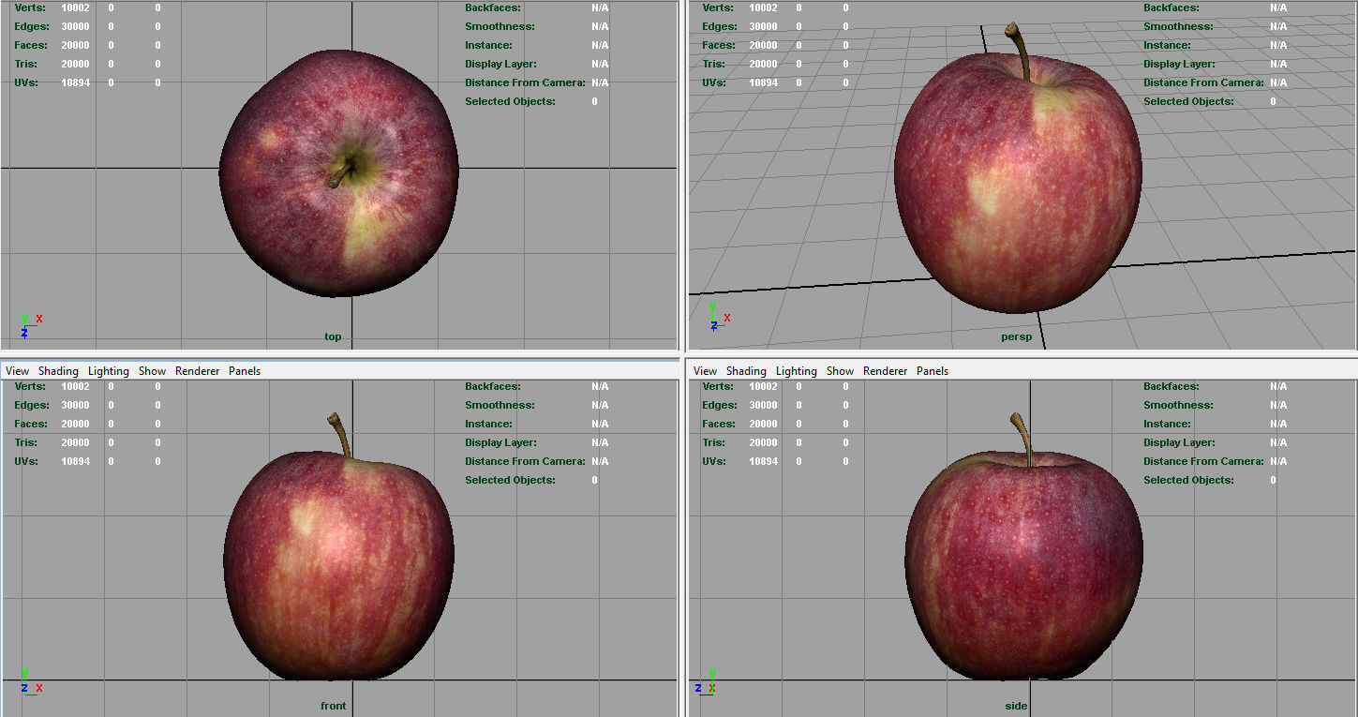Click the 'top' camera name label

pos(333,336)
